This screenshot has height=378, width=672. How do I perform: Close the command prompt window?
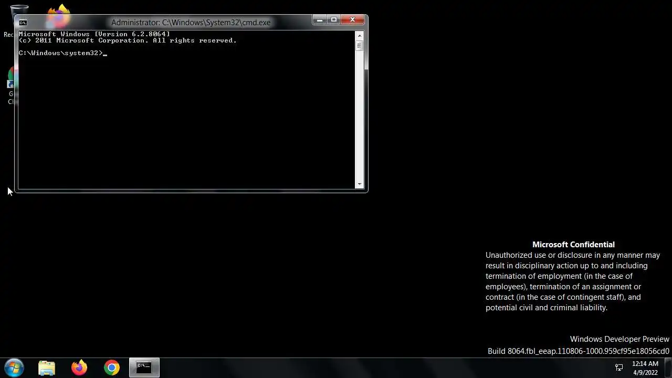(x=352, y=20)
